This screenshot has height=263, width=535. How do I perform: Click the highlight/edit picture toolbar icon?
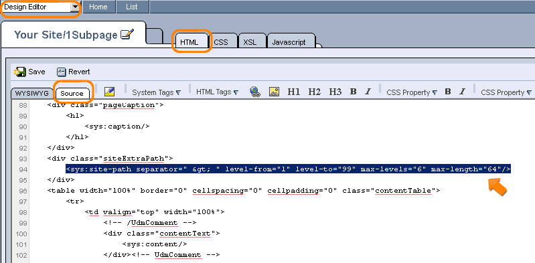pyautogui.click(x=109, y=92)
